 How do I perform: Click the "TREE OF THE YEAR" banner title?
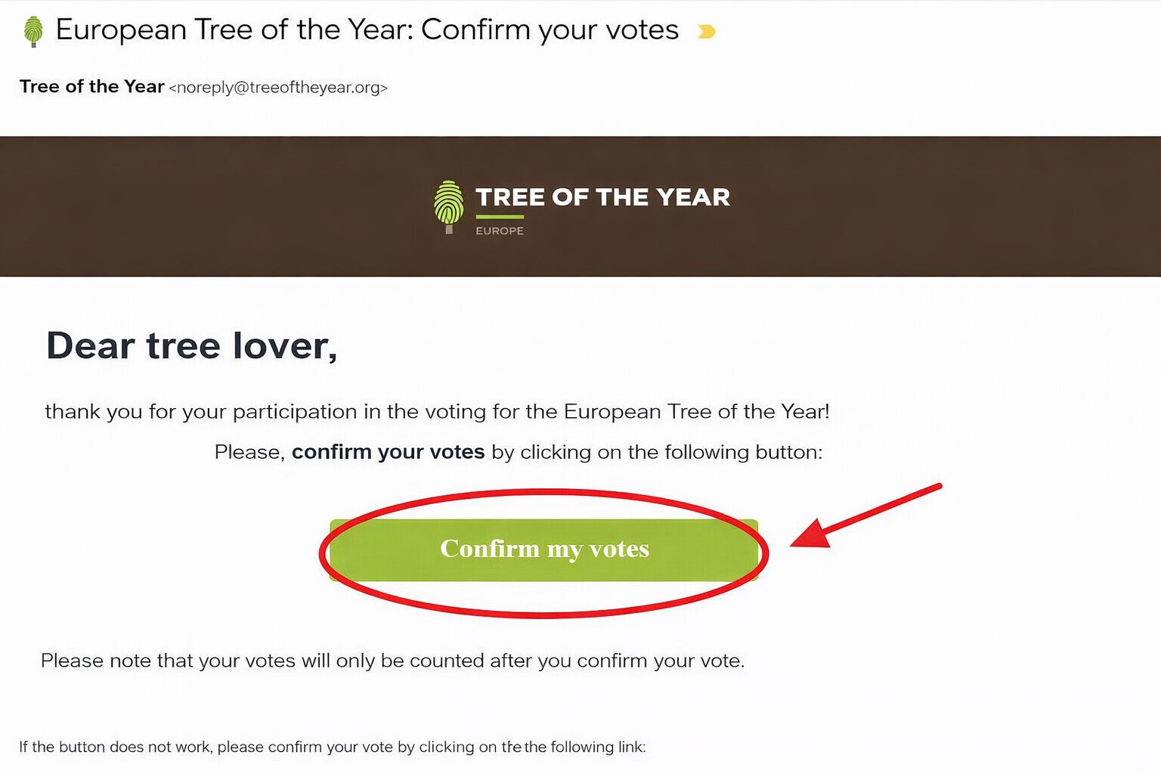[602, 197]
